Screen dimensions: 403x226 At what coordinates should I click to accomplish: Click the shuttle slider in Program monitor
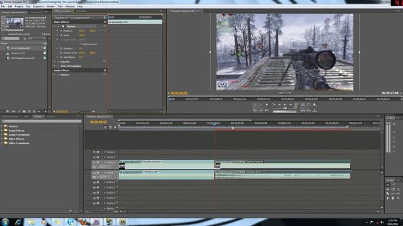pyautogui.click(x=285, y=109)
